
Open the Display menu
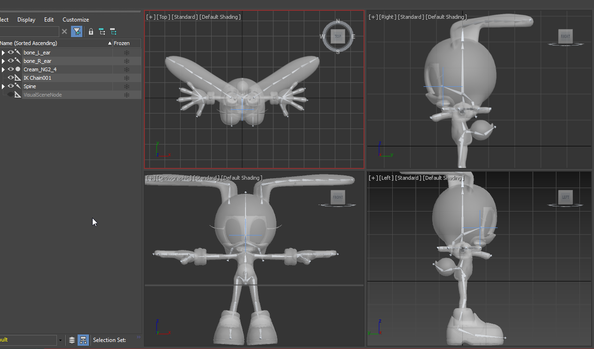coord(26,20)
